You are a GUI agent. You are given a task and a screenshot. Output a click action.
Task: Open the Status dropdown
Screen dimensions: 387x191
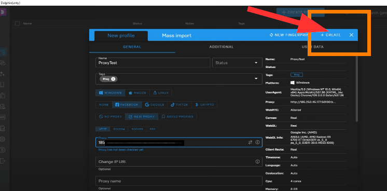[x=237, y=63]
